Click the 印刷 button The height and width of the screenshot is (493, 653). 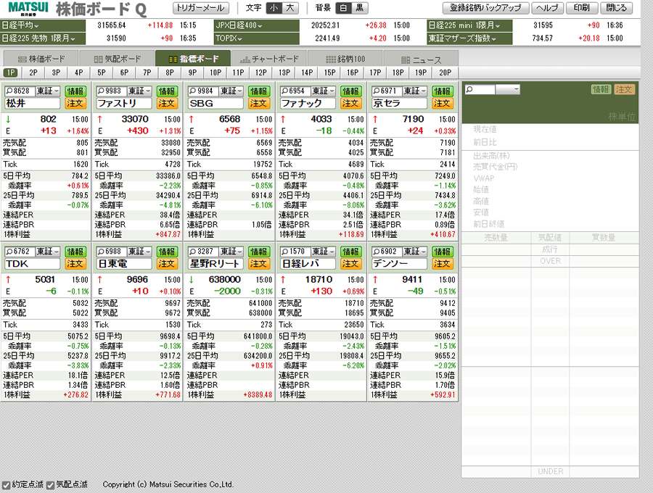tap(582, 8)
